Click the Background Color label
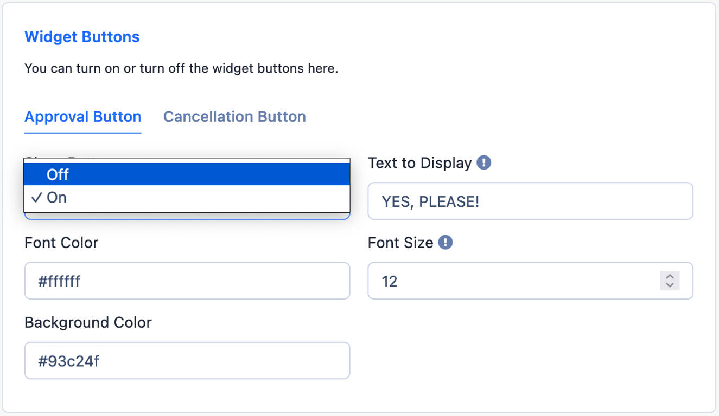The image size is (719, 416). tap(88, 322)
